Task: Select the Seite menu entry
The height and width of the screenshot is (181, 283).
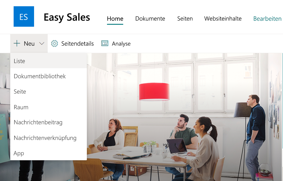Action: (49, 91)
